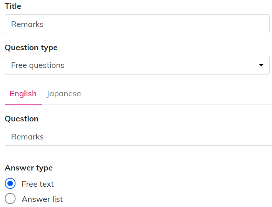Click the Title input field

tap(137, 24)
